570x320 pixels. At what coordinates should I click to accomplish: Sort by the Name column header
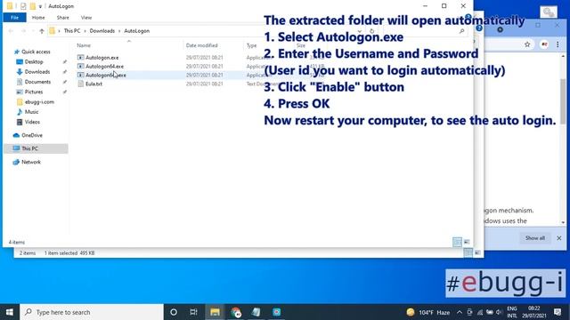(x=84, y=45)
